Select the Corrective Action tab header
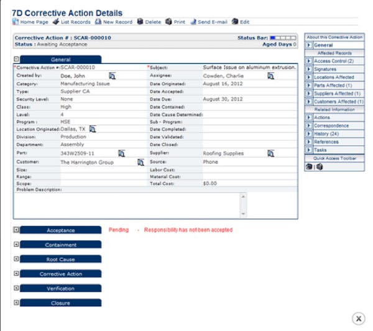This screenshot has height=331, width=373. [x=61, y=274]
